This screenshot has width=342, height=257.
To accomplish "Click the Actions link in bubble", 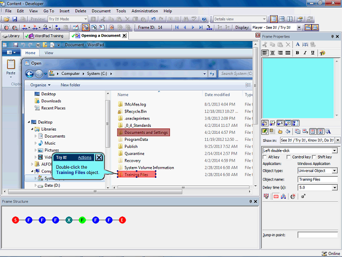I will tap(84, 157).
